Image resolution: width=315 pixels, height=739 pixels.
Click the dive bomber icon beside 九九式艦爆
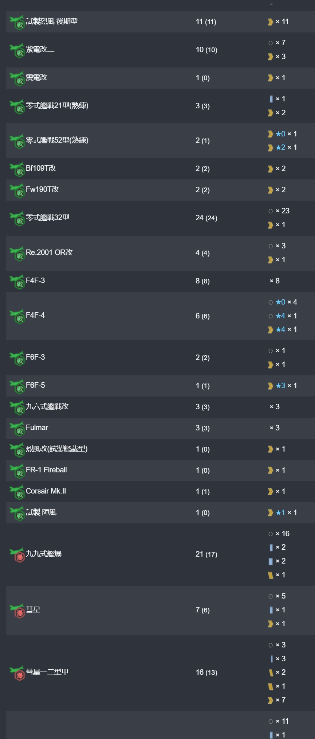17,555
